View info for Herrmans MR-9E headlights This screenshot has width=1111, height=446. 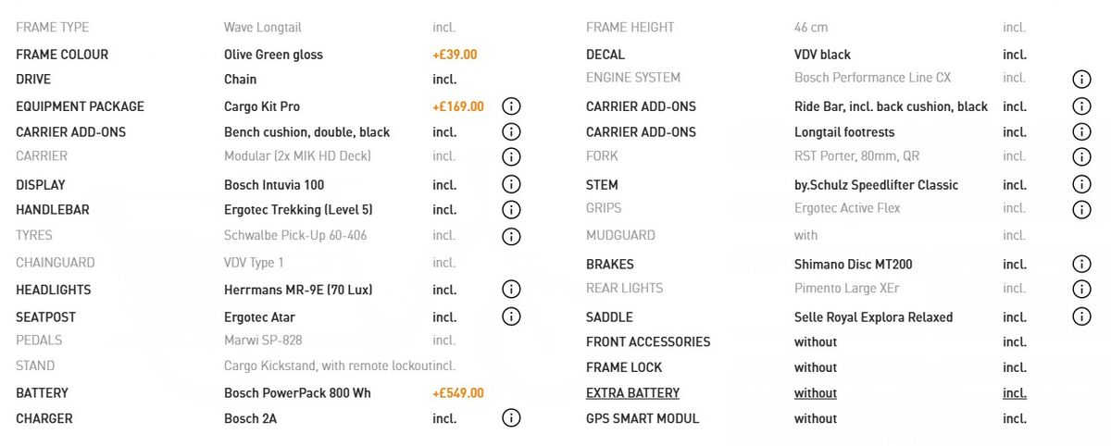click(x=511, y=290)
